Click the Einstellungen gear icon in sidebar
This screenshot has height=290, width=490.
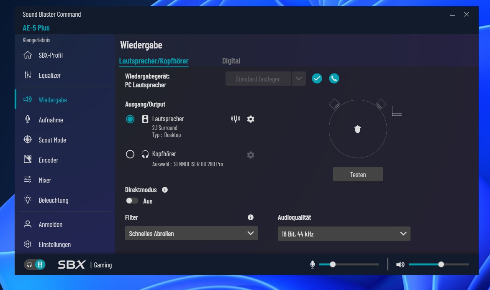pos(28,244)
